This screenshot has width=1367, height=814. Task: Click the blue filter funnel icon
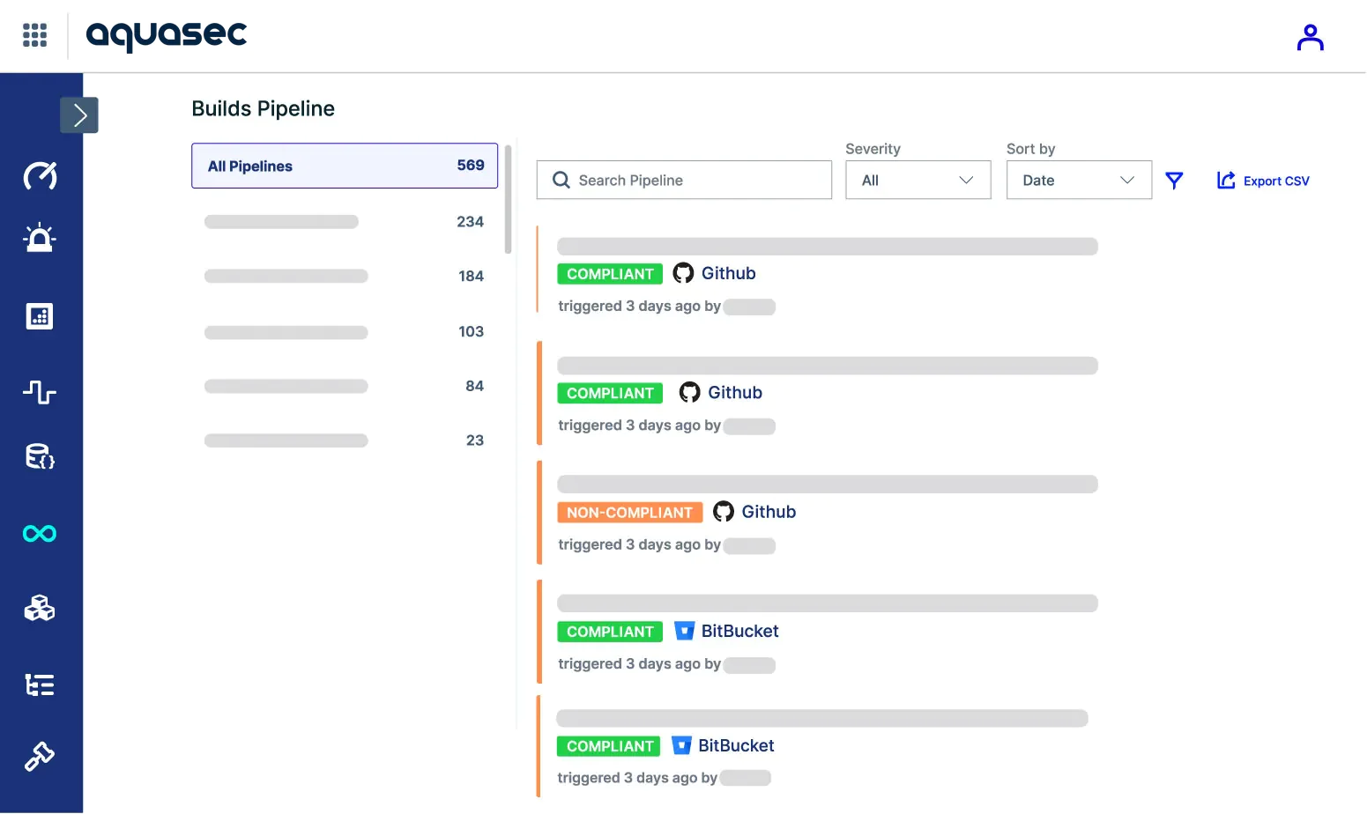1174,181
